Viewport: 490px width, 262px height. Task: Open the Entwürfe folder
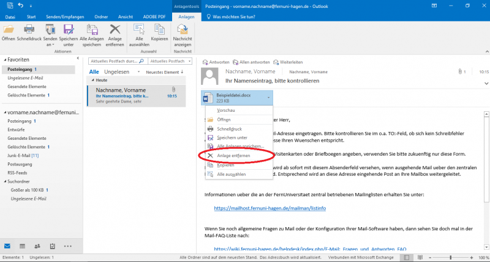click(x=16, y=129)
